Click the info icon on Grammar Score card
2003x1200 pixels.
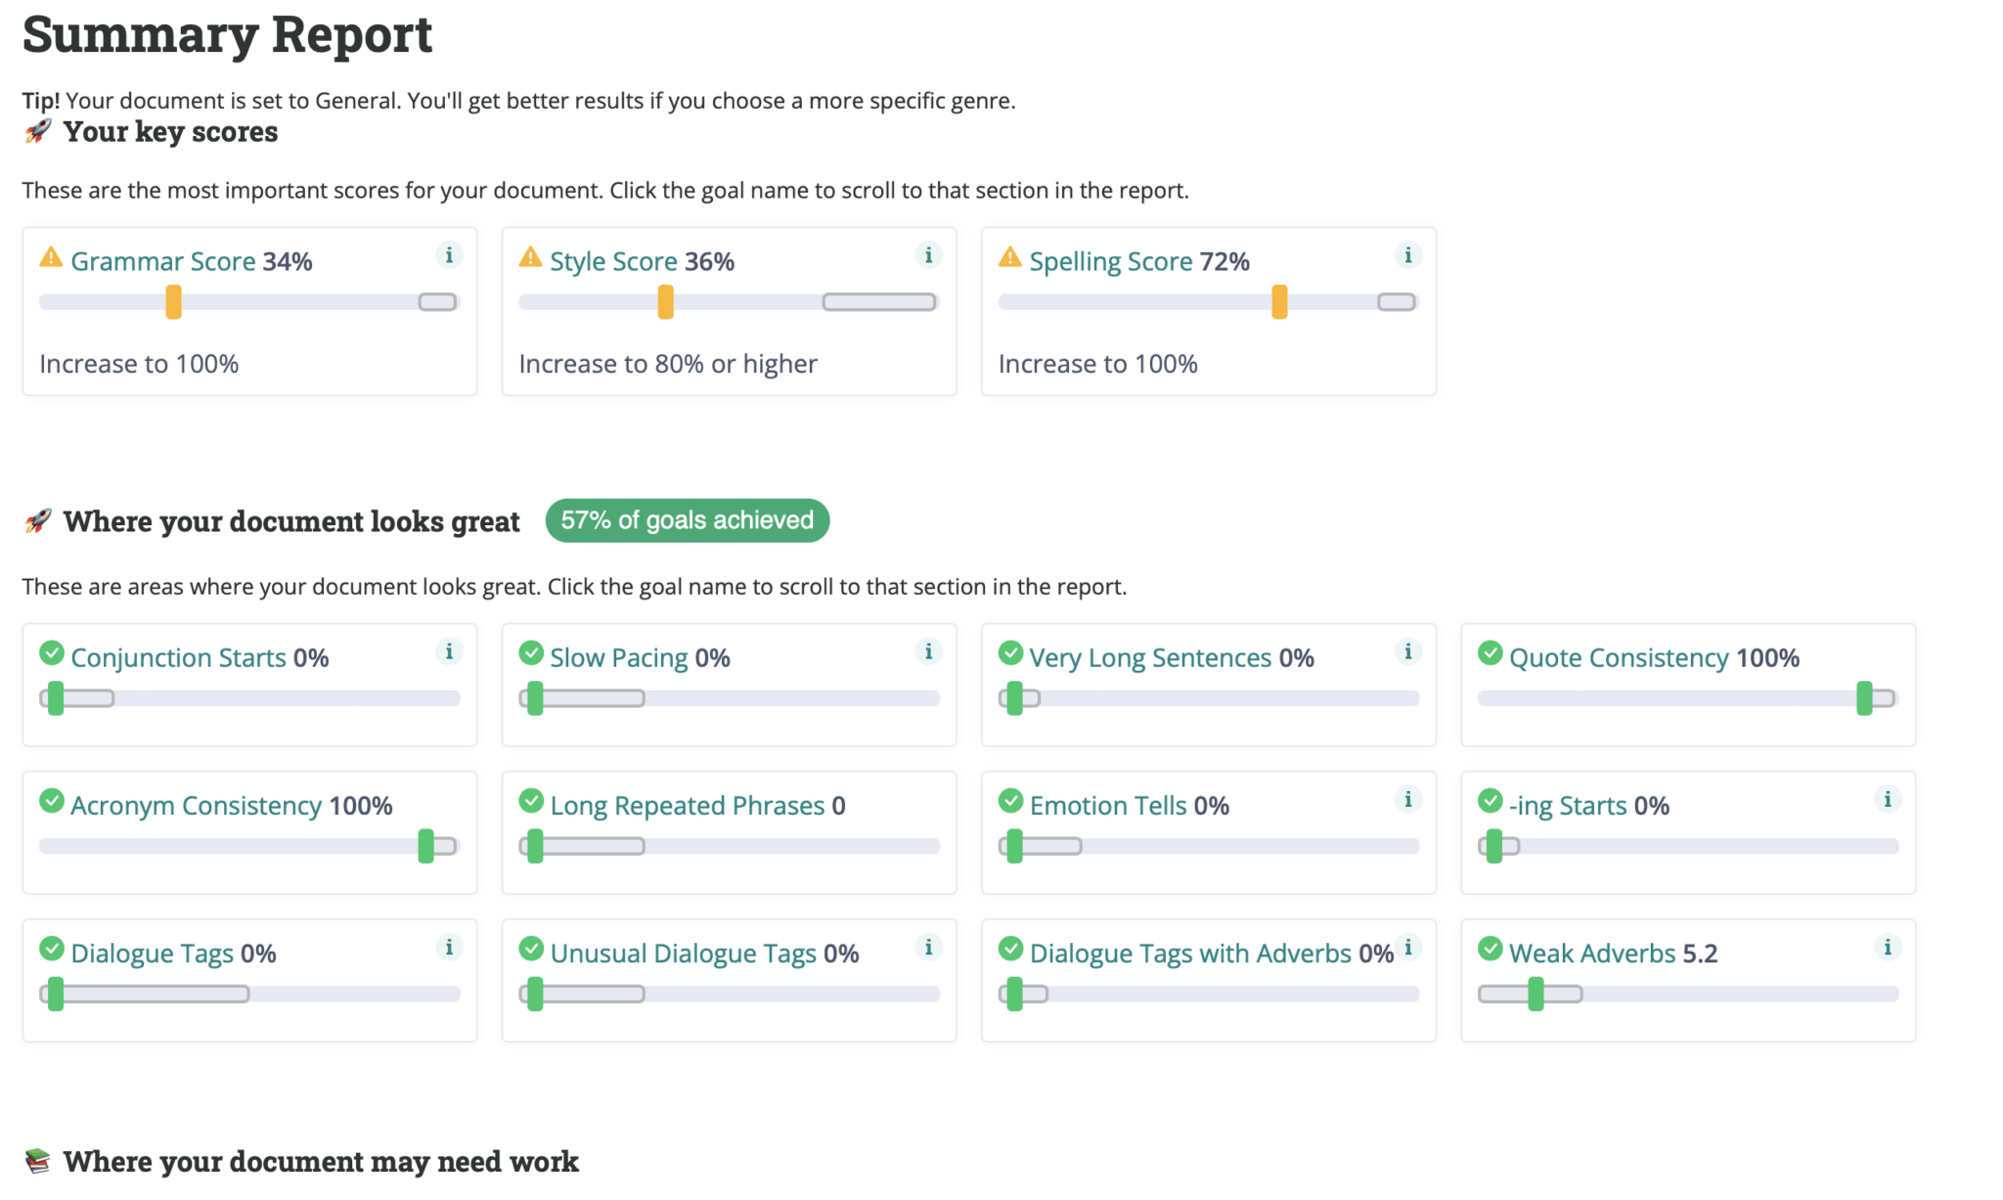(x=449, y=255)
